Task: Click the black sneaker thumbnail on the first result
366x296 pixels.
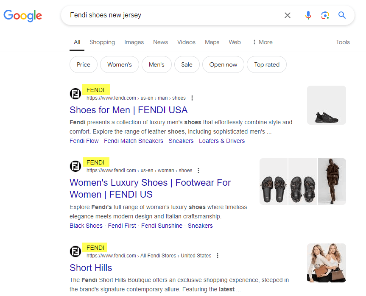Action: 326,105
